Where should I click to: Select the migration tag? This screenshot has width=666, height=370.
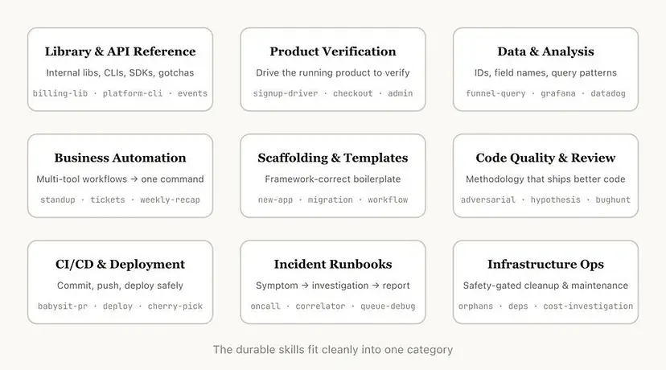coord(330,199)
